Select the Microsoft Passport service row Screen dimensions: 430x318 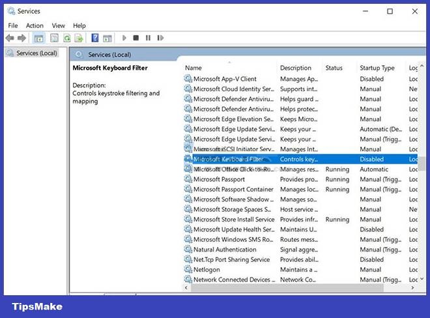[219, 179]
